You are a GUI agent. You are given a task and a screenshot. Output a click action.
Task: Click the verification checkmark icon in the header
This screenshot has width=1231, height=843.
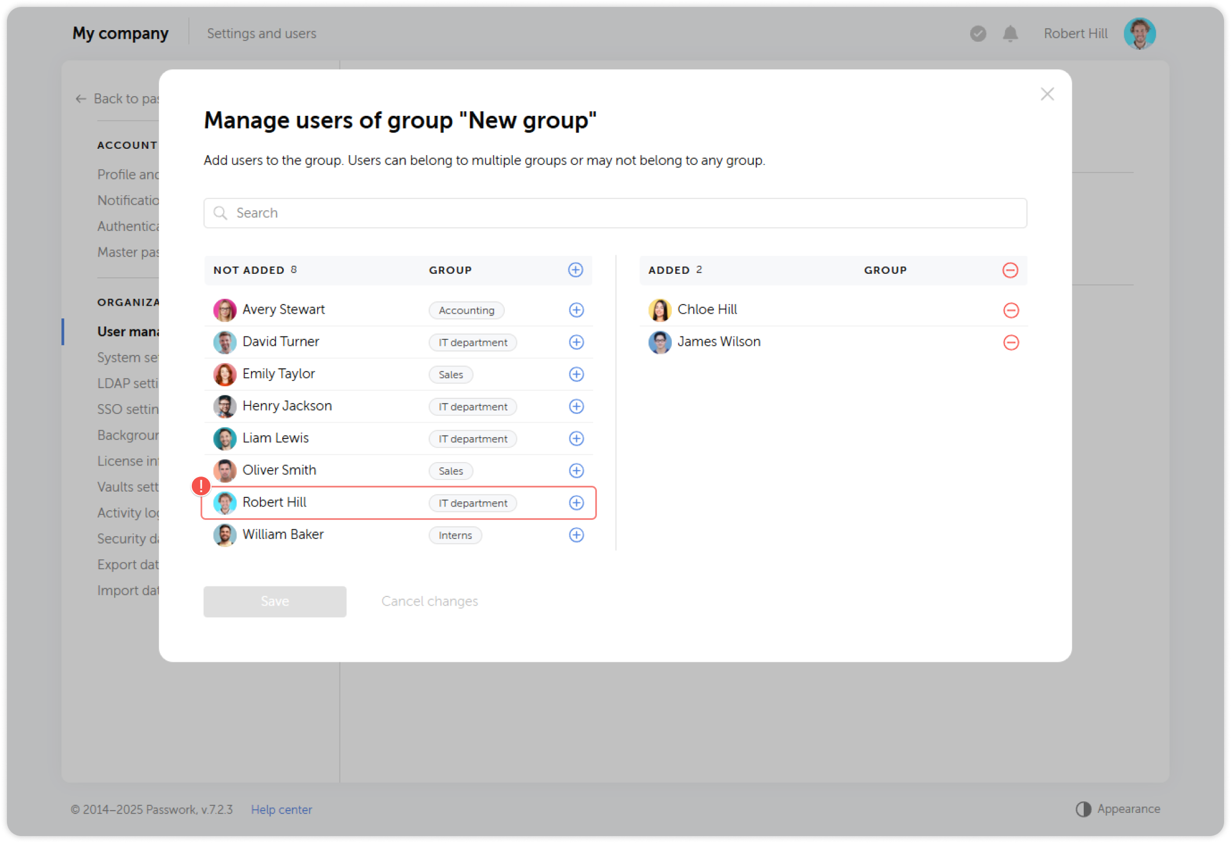click(x=978, y=34)
